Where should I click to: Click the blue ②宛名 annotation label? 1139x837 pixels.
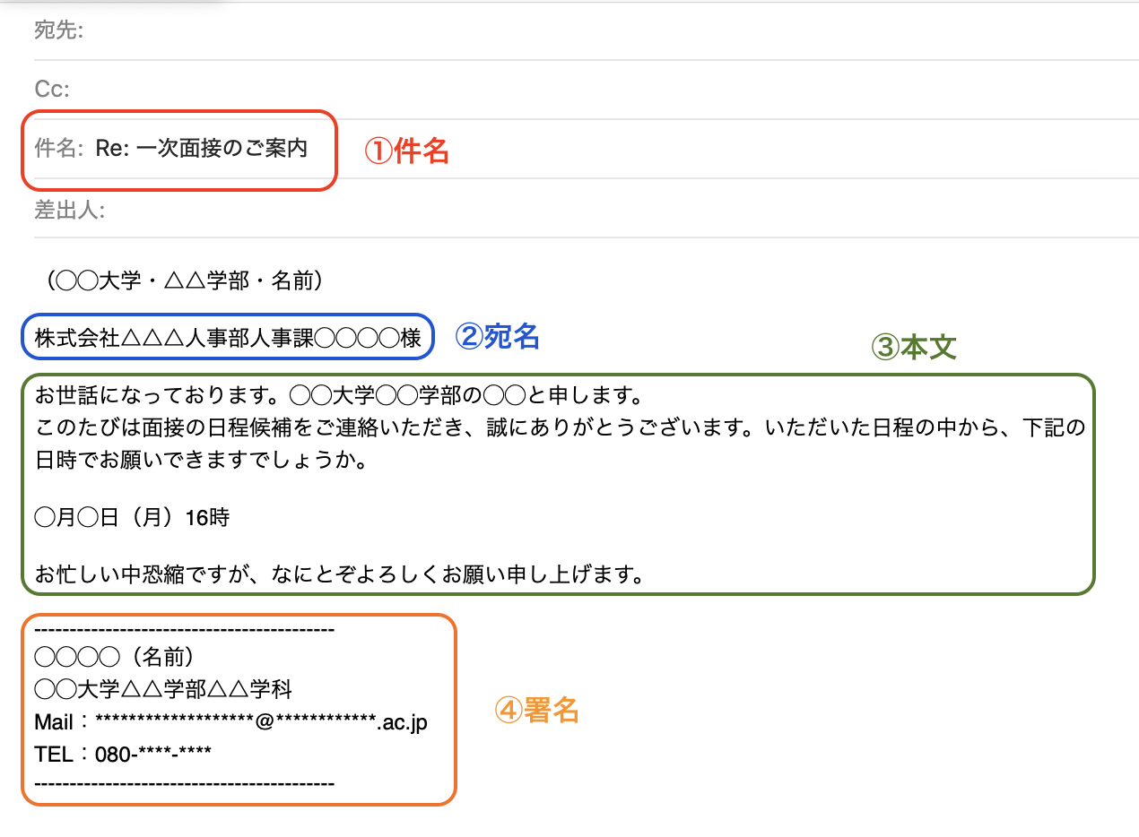coord(498,337)
